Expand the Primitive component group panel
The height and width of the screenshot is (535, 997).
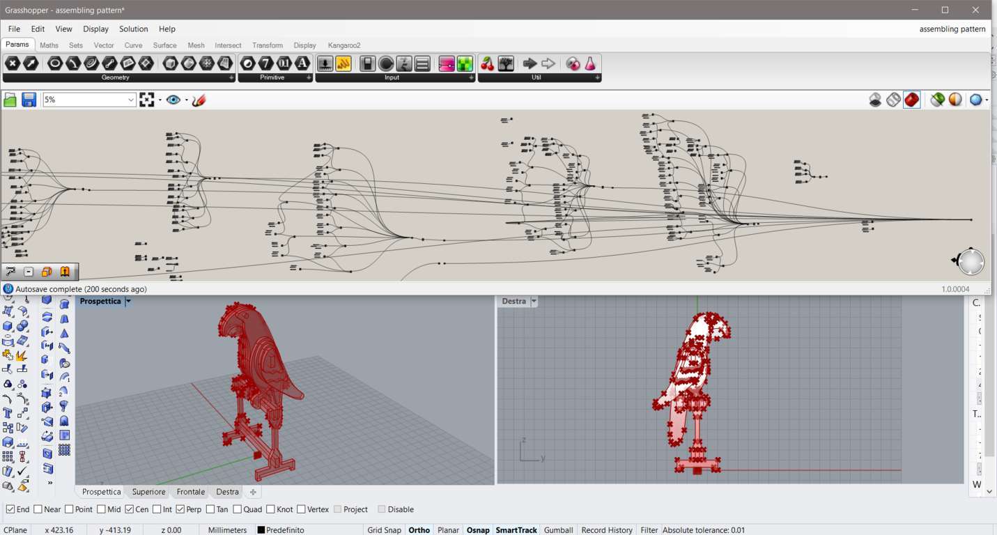coord(309,78)
